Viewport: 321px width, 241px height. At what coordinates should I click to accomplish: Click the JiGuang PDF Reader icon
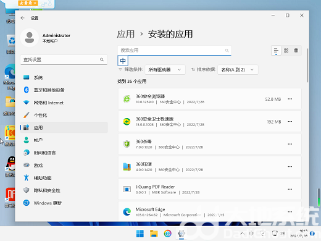(x=127, y=189)
